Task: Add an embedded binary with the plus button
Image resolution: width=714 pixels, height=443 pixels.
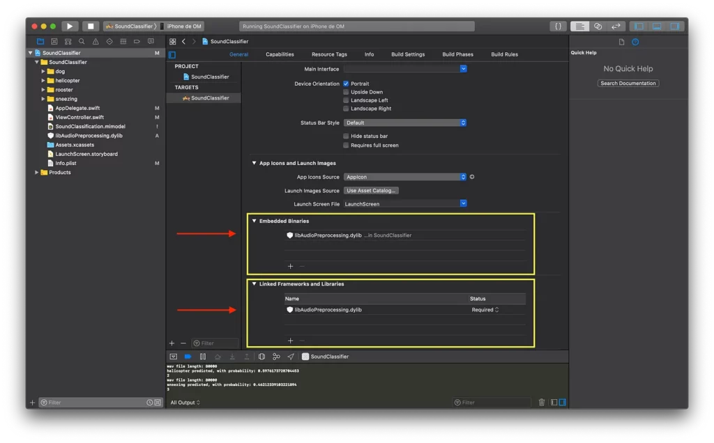Action: [x=290, y=266]
